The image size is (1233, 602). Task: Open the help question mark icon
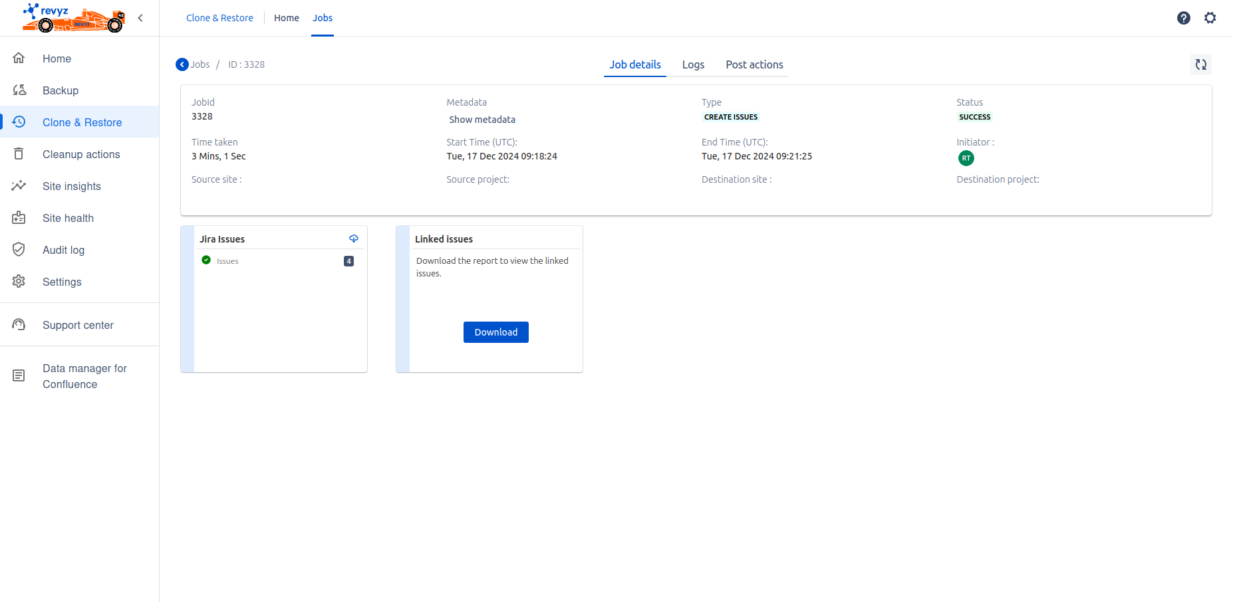pyautogui.click(x=1183, y=18)
